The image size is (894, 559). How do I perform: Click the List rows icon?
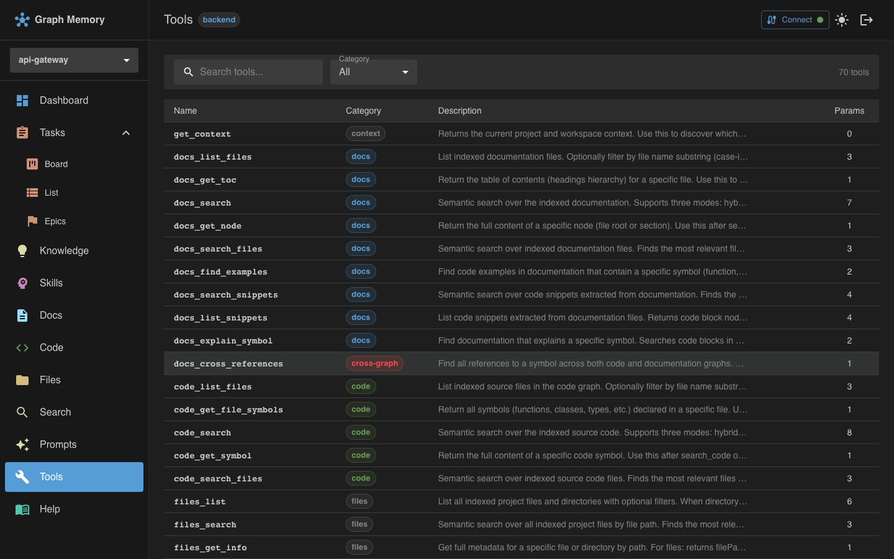click(x=32, y=193)
